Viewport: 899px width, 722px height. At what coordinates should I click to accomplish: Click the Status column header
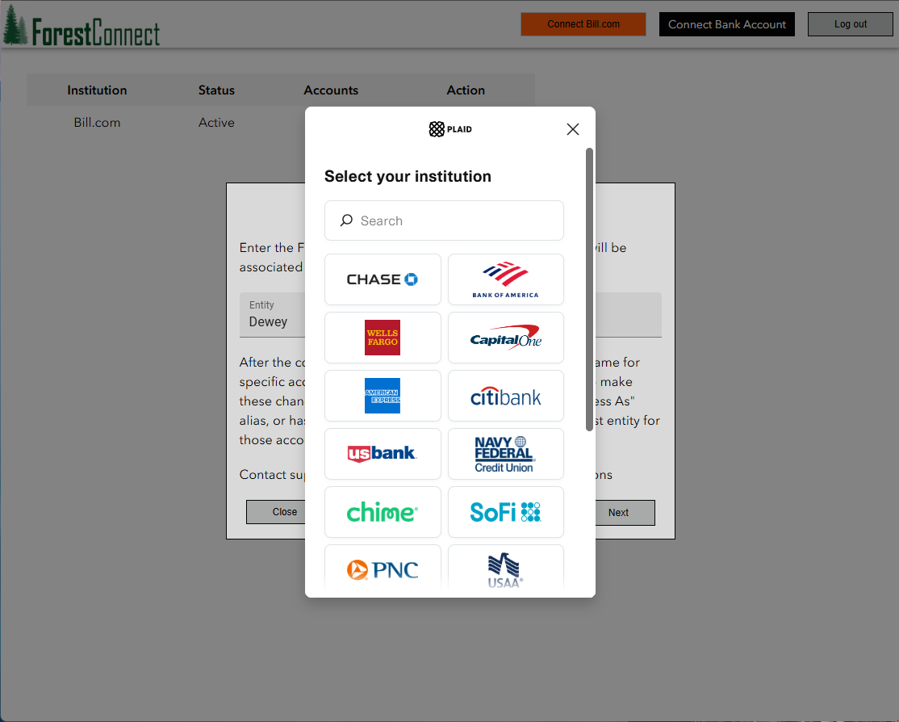point(216,90)
